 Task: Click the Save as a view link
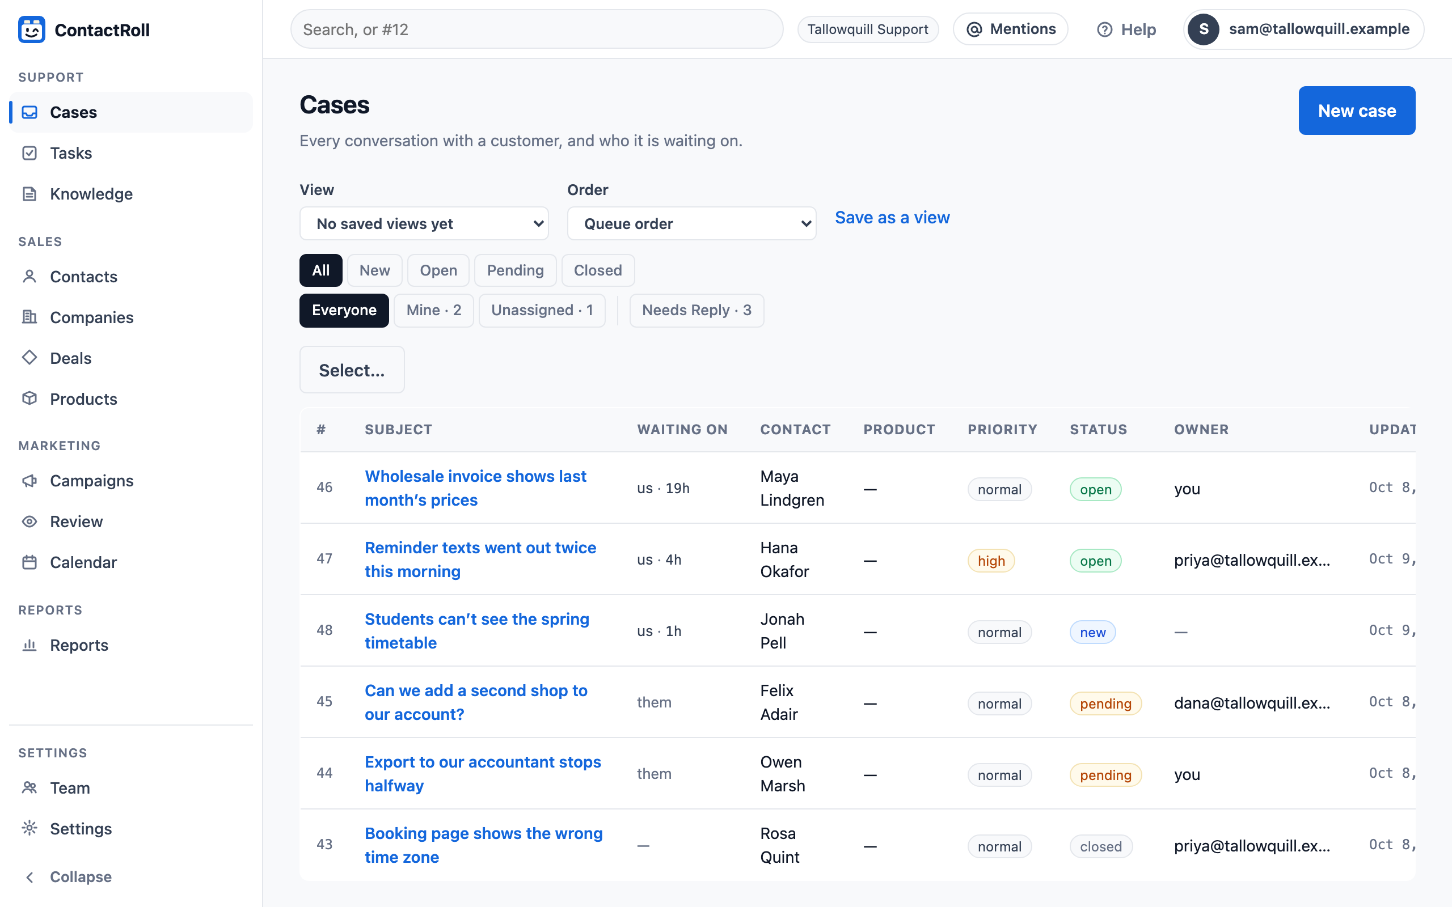892,217
